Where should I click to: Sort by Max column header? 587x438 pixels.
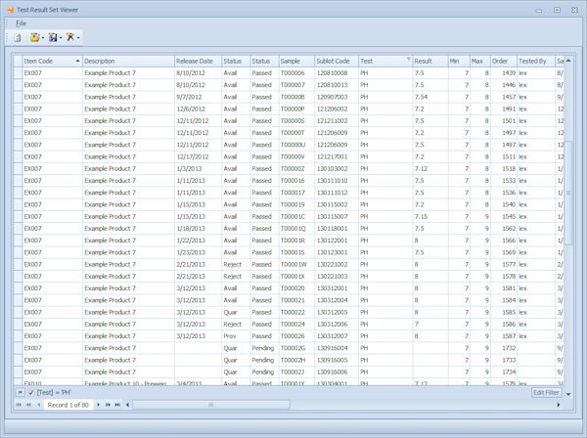pyautogui.click(x=480, y=61)
